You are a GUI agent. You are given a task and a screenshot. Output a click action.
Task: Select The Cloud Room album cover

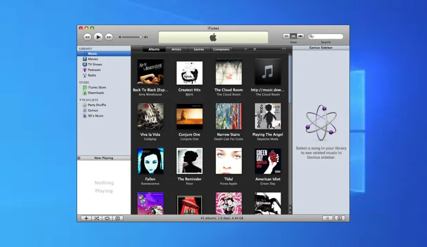(228, 72)
